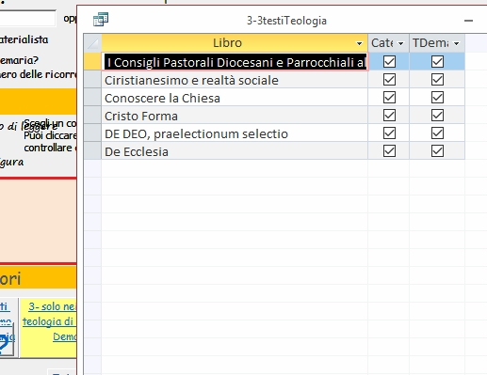Click the TDem column header label
The height and width of the screenshot is (375, 487).
point(430,43)
